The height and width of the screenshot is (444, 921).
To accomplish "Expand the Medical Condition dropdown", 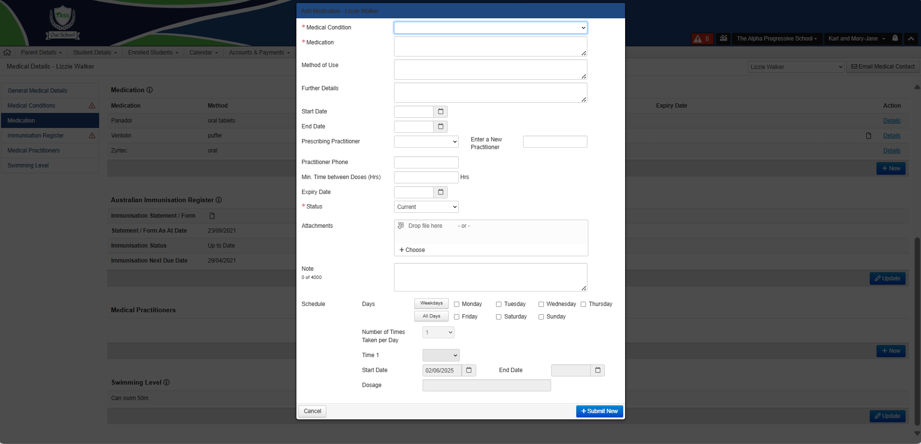I will [x=490, y=28].
